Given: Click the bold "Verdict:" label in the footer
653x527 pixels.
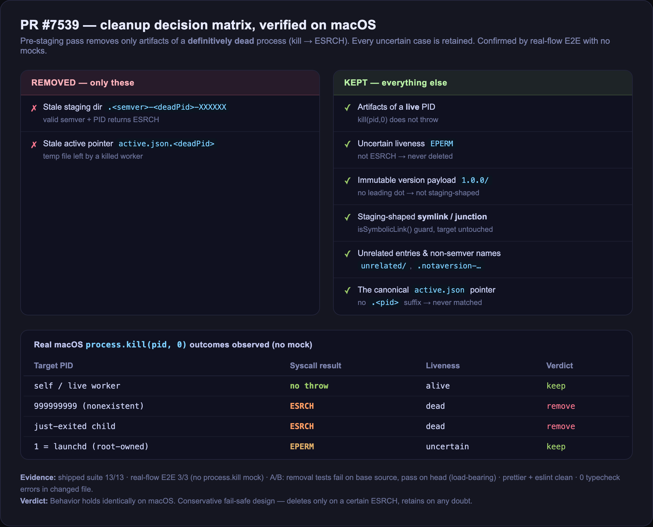Looking at the screenshot, I should tap(34, 501).
